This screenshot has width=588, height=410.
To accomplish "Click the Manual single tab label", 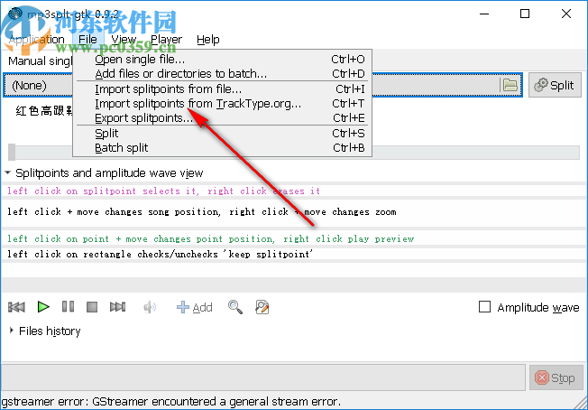I will pyautogui.click(x=40, y=61).
